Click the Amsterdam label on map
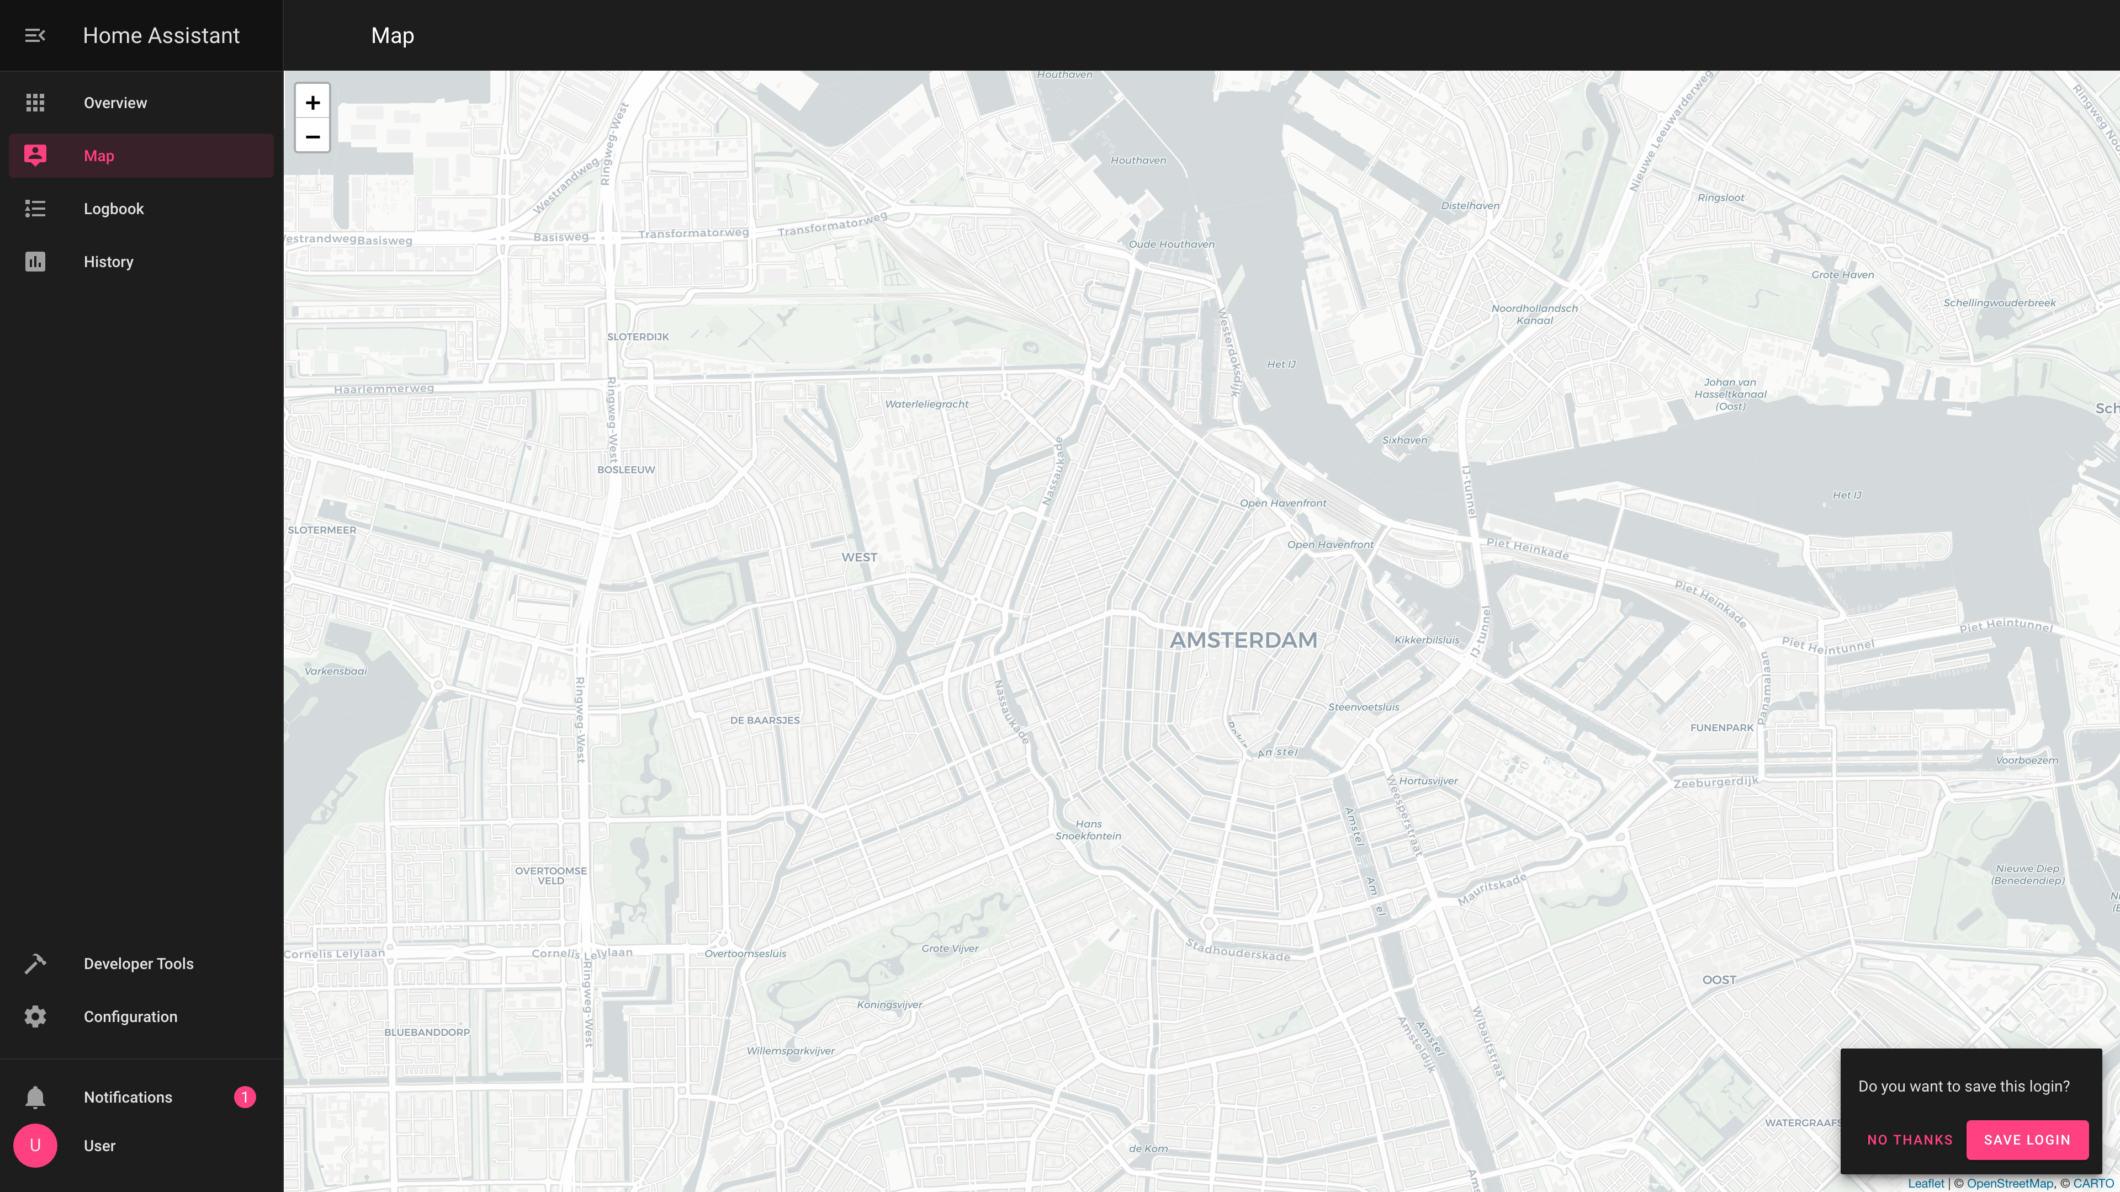The height and width of the screenshot is (1192, 2120). (1243, 640)
